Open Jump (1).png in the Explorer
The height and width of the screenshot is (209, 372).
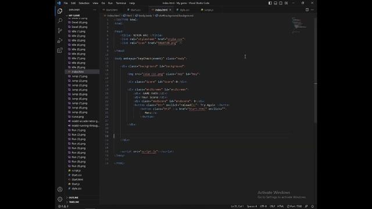[x=82, y=76]
